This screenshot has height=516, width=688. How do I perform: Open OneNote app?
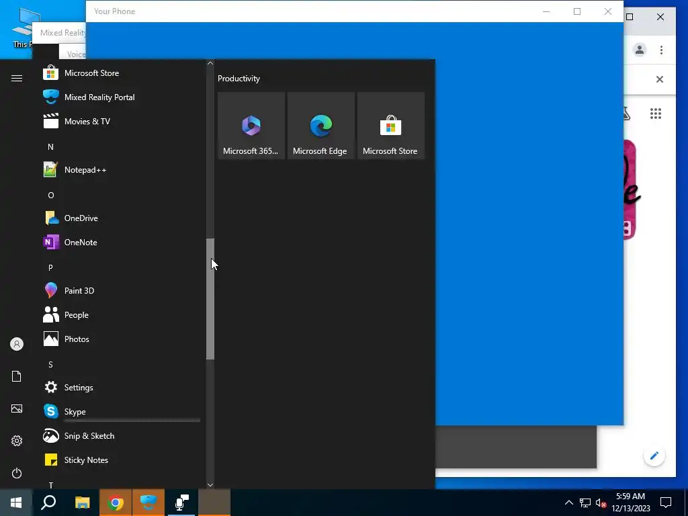click(121, 242)
